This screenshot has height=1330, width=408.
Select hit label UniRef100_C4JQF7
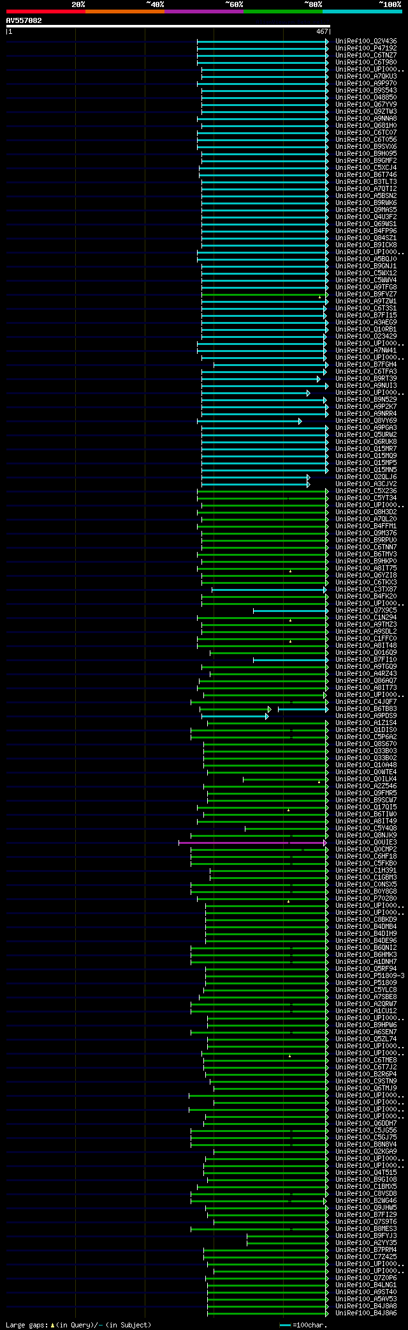(x=366, y=702)
